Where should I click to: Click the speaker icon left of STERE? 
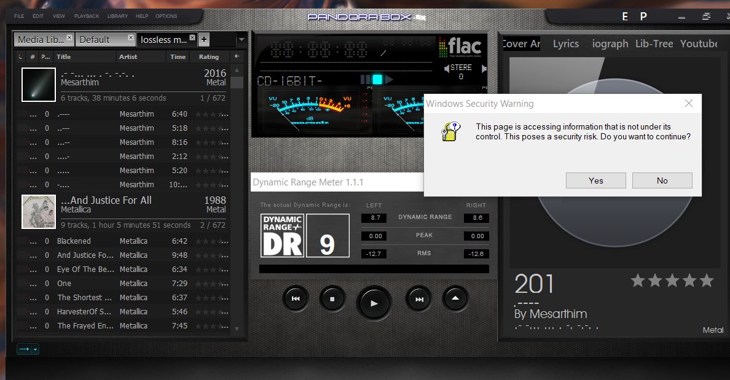447,68
